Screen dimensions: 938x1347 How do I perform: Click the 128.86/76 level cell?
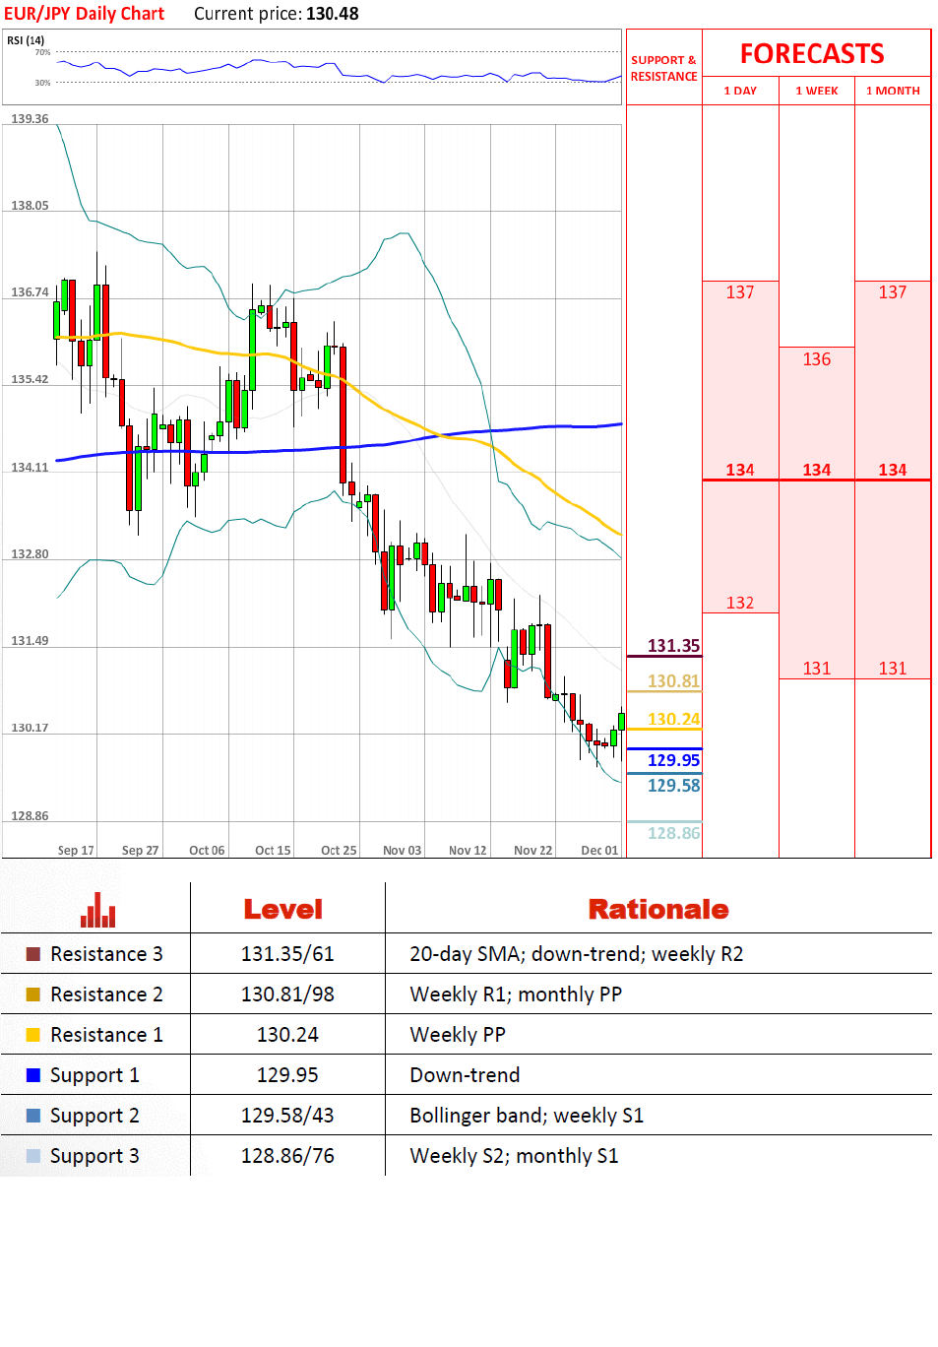287,1156
